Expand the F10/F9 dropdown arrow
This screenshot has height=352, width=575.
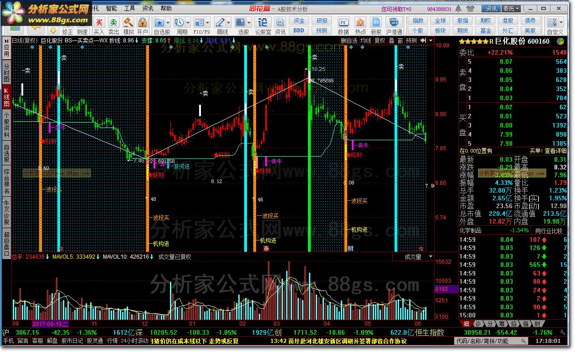[x=207, y=23]
